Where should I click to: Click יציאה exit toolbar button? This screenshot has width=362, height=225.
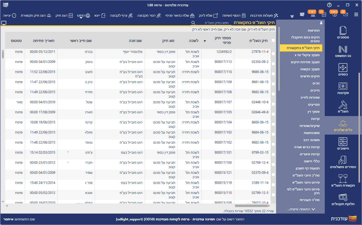[x=10, y=16]
